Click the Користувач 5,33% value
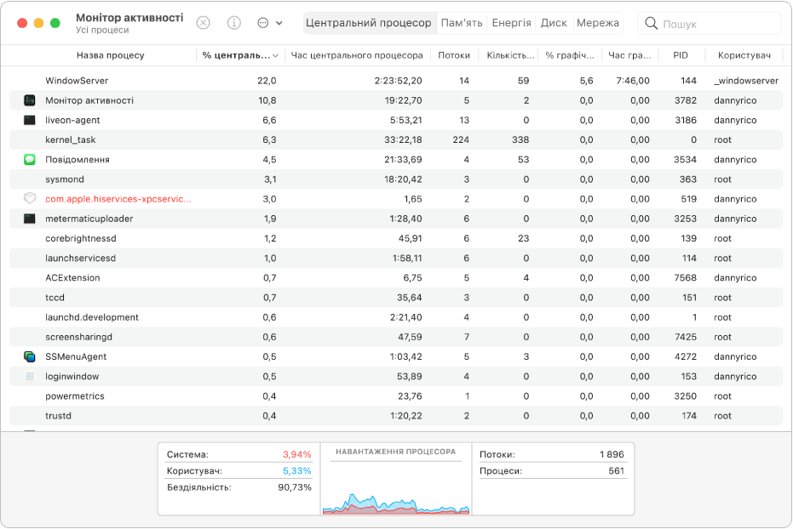This screenshot has width=793, height=529. [x=297, y=471]
